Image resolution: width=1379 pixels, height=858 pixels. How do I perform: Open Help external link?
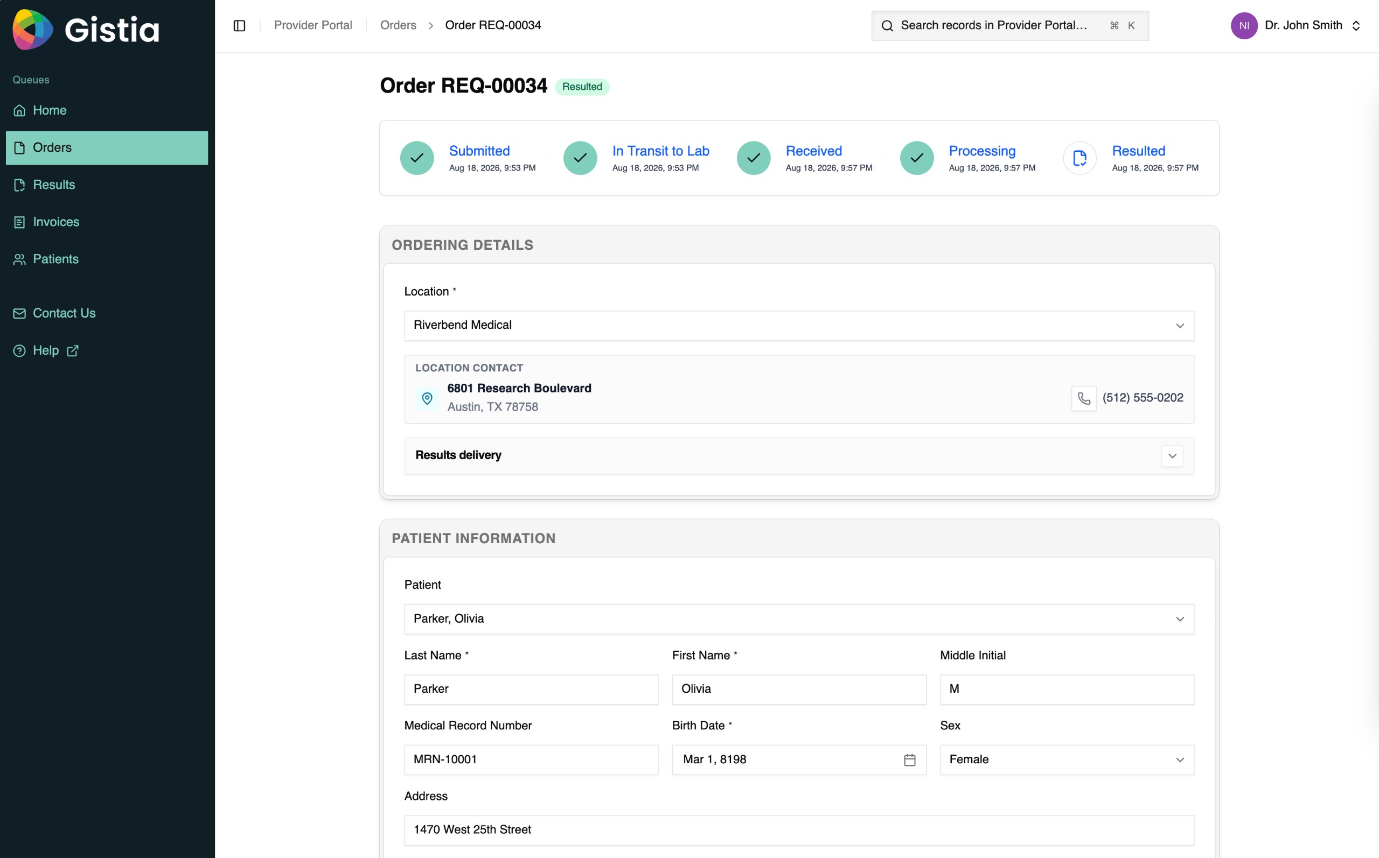point(107,351)
